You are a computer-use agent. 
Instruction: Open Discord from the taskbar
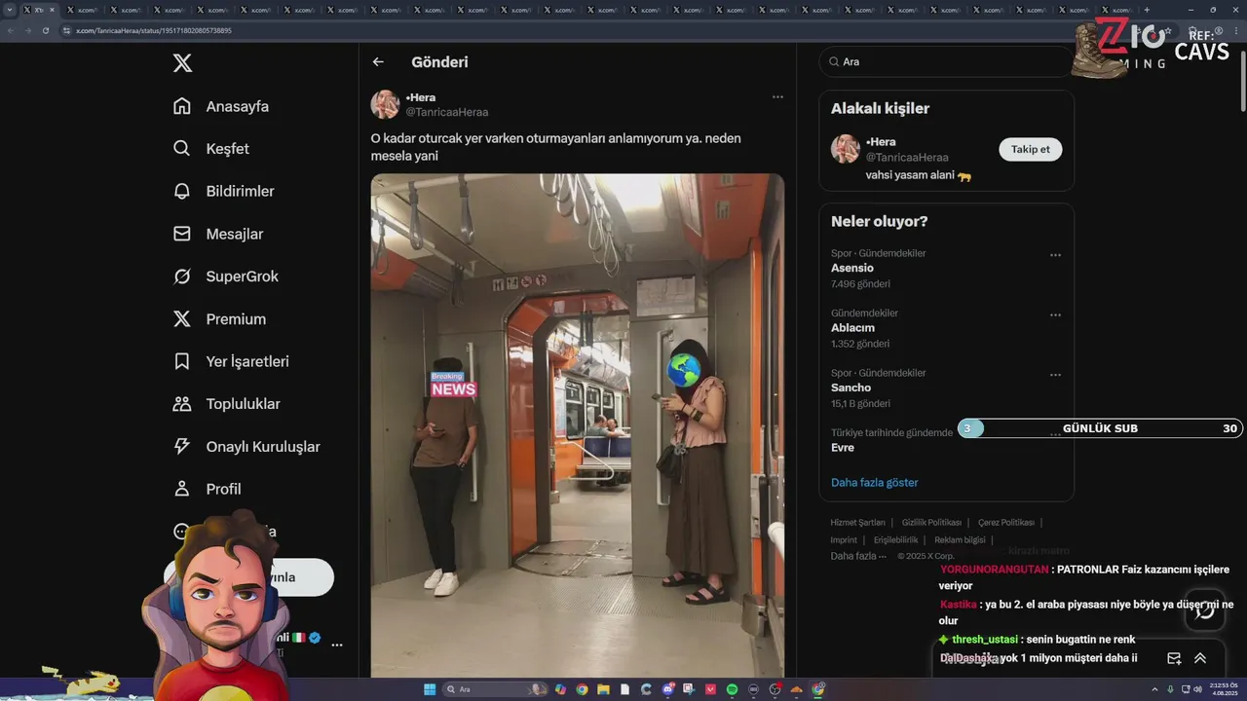667,689
